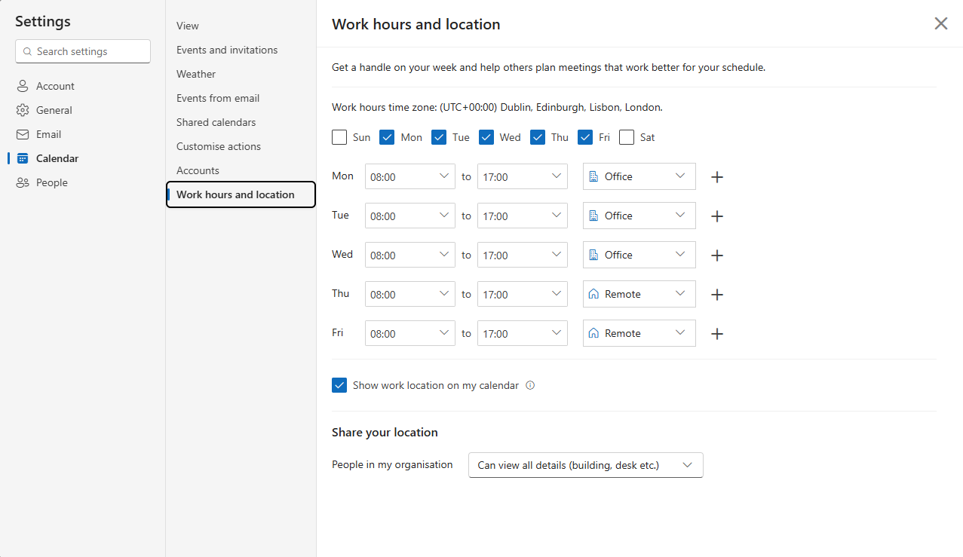The width and height of the screenshot is (963, 557).
Task: Click the General gear icon
Action: point(23,110)
